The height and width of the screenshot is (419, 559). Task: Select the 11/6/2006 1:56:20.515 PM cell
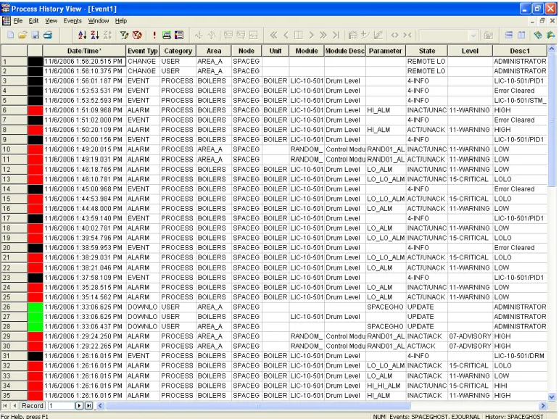84,62
